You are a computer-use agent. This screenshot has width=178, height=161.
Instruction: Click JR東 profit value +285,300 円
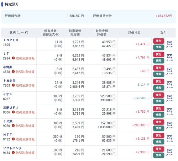pyautogui.click(x=141, y=125)
